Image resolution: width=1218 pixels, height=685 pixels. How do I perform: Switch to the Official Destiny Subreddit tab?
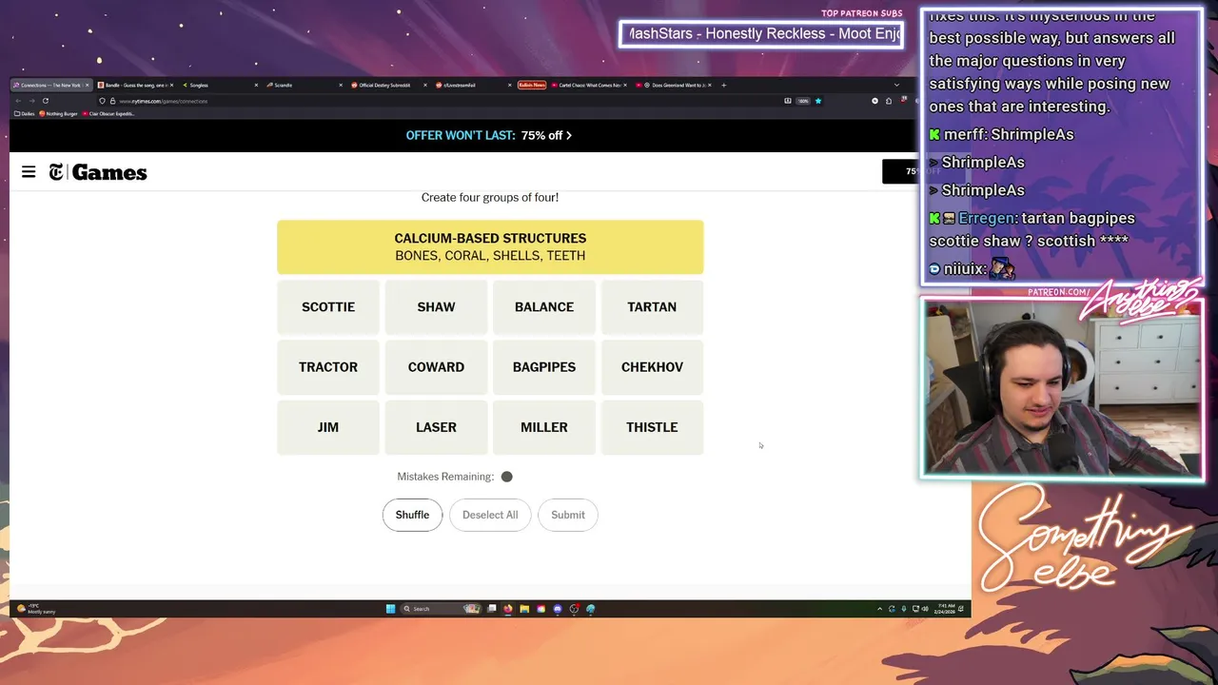coord(387,85)
